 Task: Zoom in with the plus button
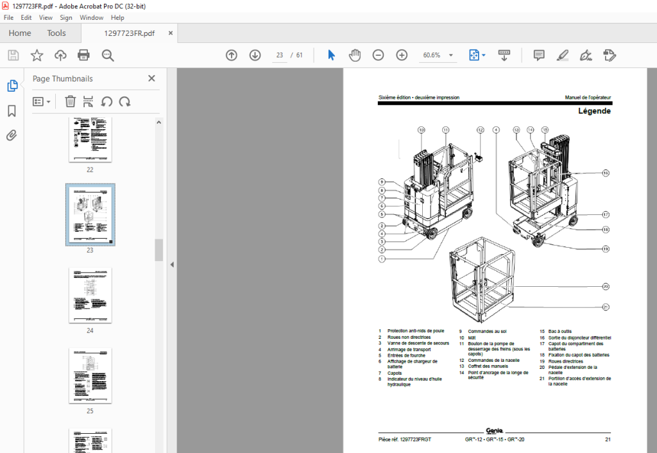(402, 55)
